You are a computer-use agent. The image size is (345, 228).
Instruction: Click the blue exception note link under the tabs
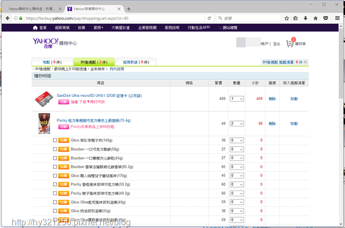pyautogui.click(x=117, y=69)
